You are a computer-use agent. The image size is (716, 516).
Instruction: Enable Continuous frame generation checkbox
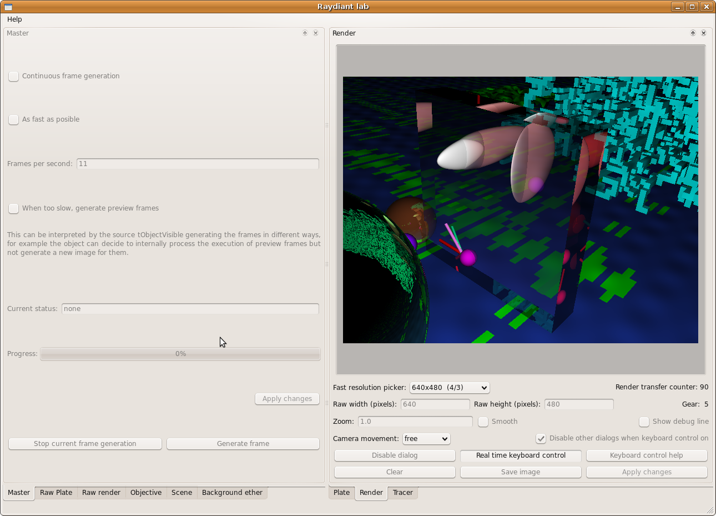click(14, 76)
